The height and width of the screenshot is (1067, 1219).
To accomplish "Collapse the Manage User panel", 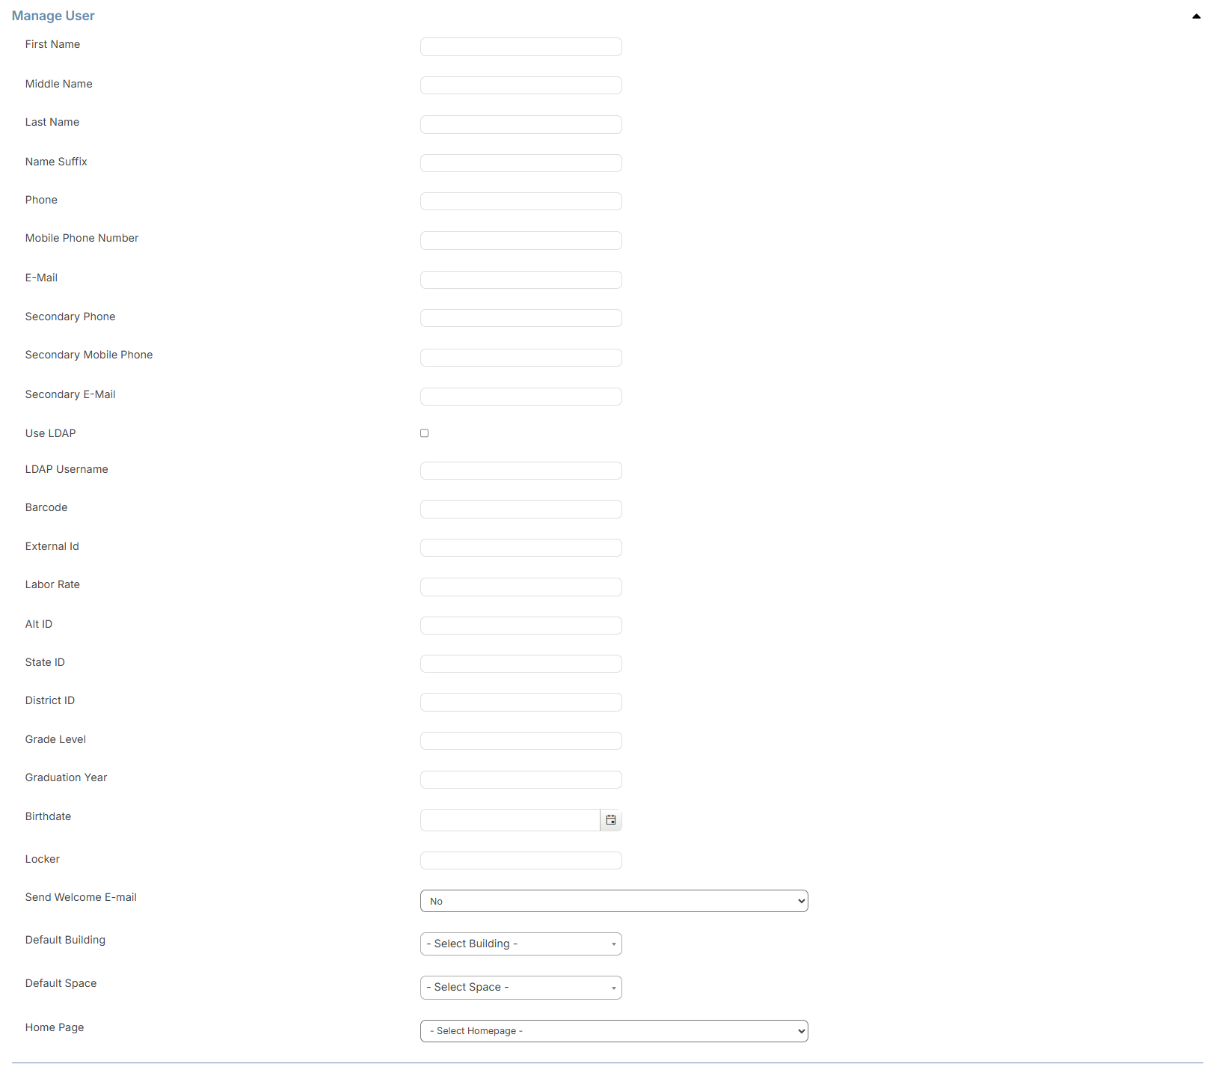I will coord(1196,15).
